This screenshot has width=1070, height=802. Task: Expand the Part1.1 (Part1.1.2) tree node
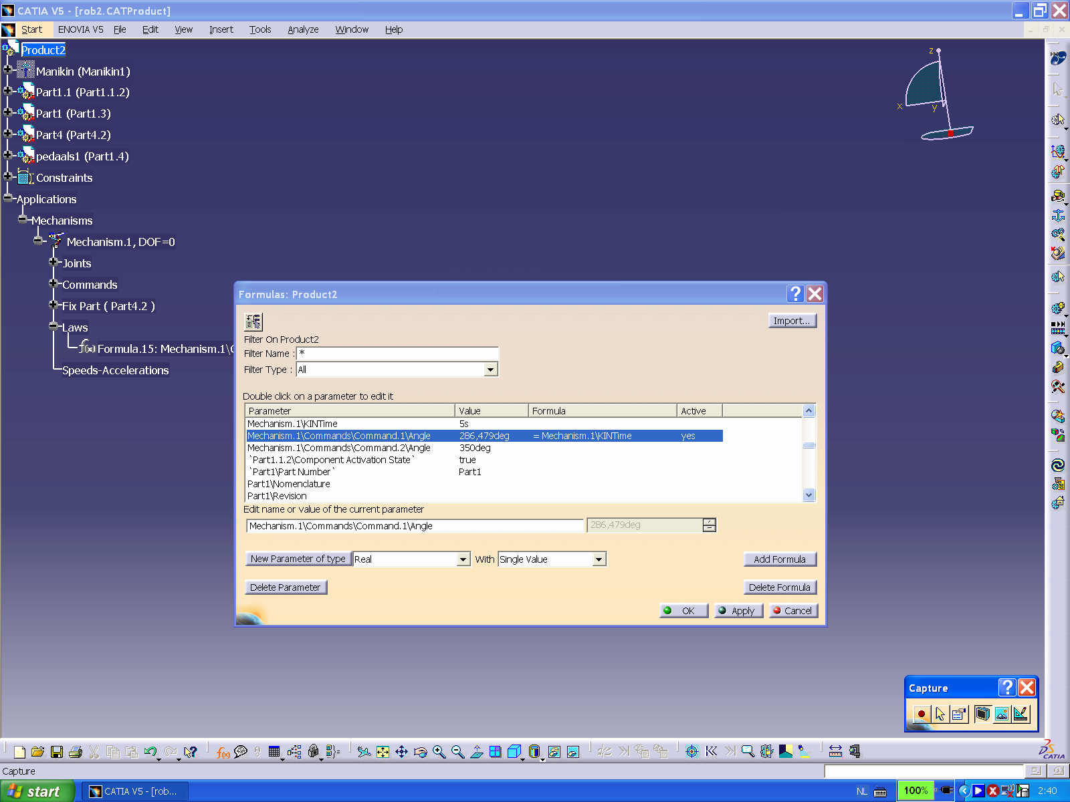8,91
